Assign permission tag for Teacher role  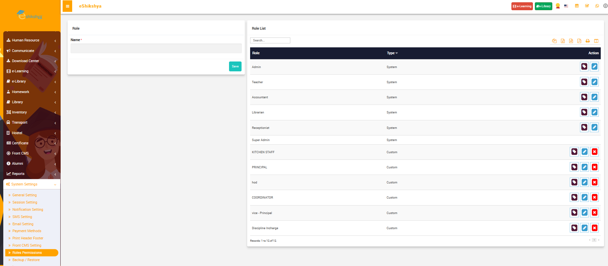click(584, 82)
